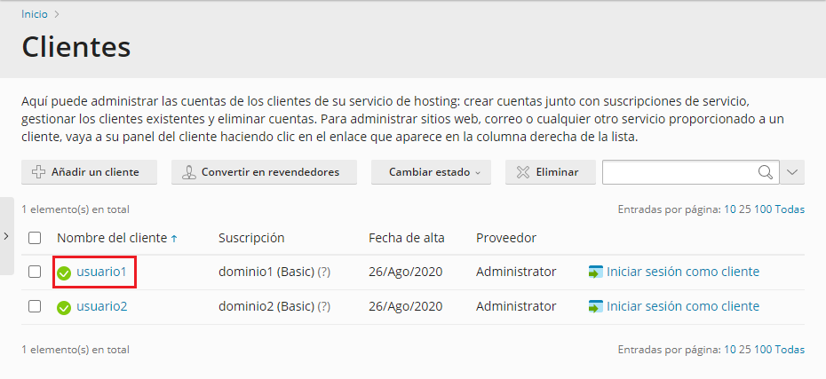
Task: Expand advanced search options chevron
Action: coord(793,172)
